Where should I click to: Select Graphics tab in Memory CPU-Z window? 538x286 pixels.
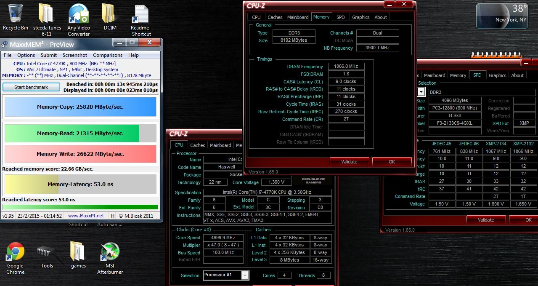361,17
